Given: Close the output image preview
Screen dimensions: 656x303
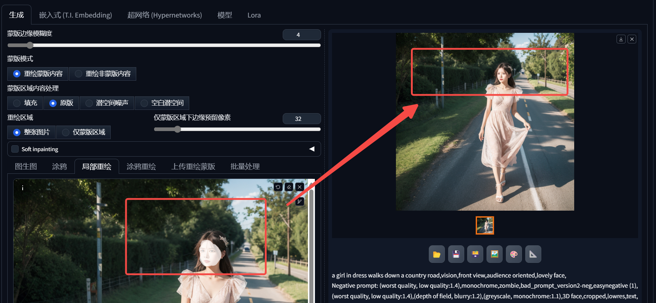Looking at the screenshot, I should tap(632, 39).
